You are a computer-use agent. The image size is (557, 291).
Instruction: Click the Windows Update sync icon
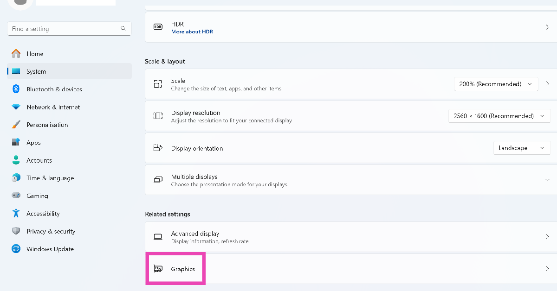16,249
